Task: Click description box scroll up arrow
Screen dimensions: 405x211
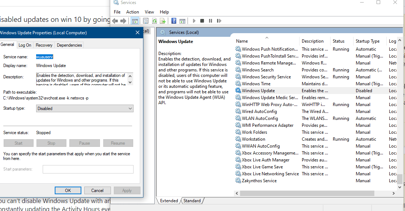Action: tap(130, 76)
